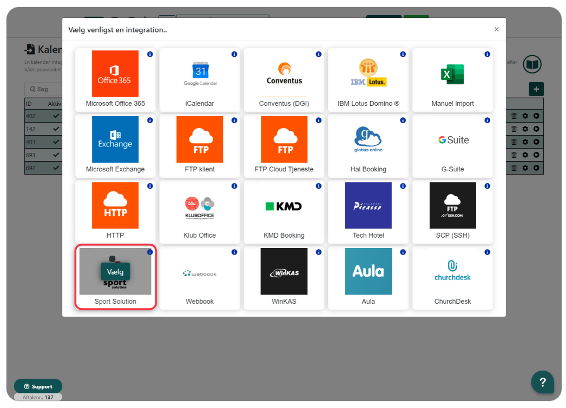Toggle the Aktiv checkmark for row 402
This screenshot has height=408, width=566.
coord(56,116)
